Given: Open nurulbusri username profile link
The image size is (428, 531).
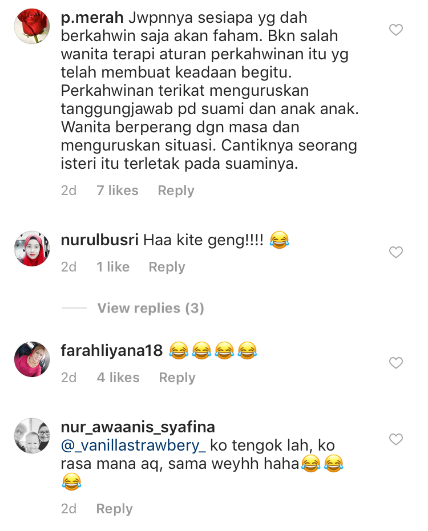Looking at the screenshot, I should 100,240.
